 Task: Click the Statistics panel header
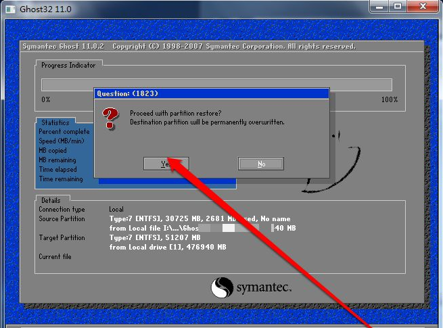tap(55, 122)
